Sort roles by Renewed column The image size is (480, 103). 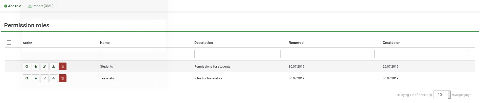tap(296, 43)
